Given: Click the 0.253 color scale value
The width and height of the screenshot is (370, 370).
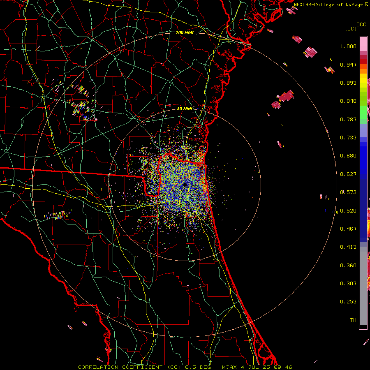Looking at the screenshot, I should click(x=348, y=302).
